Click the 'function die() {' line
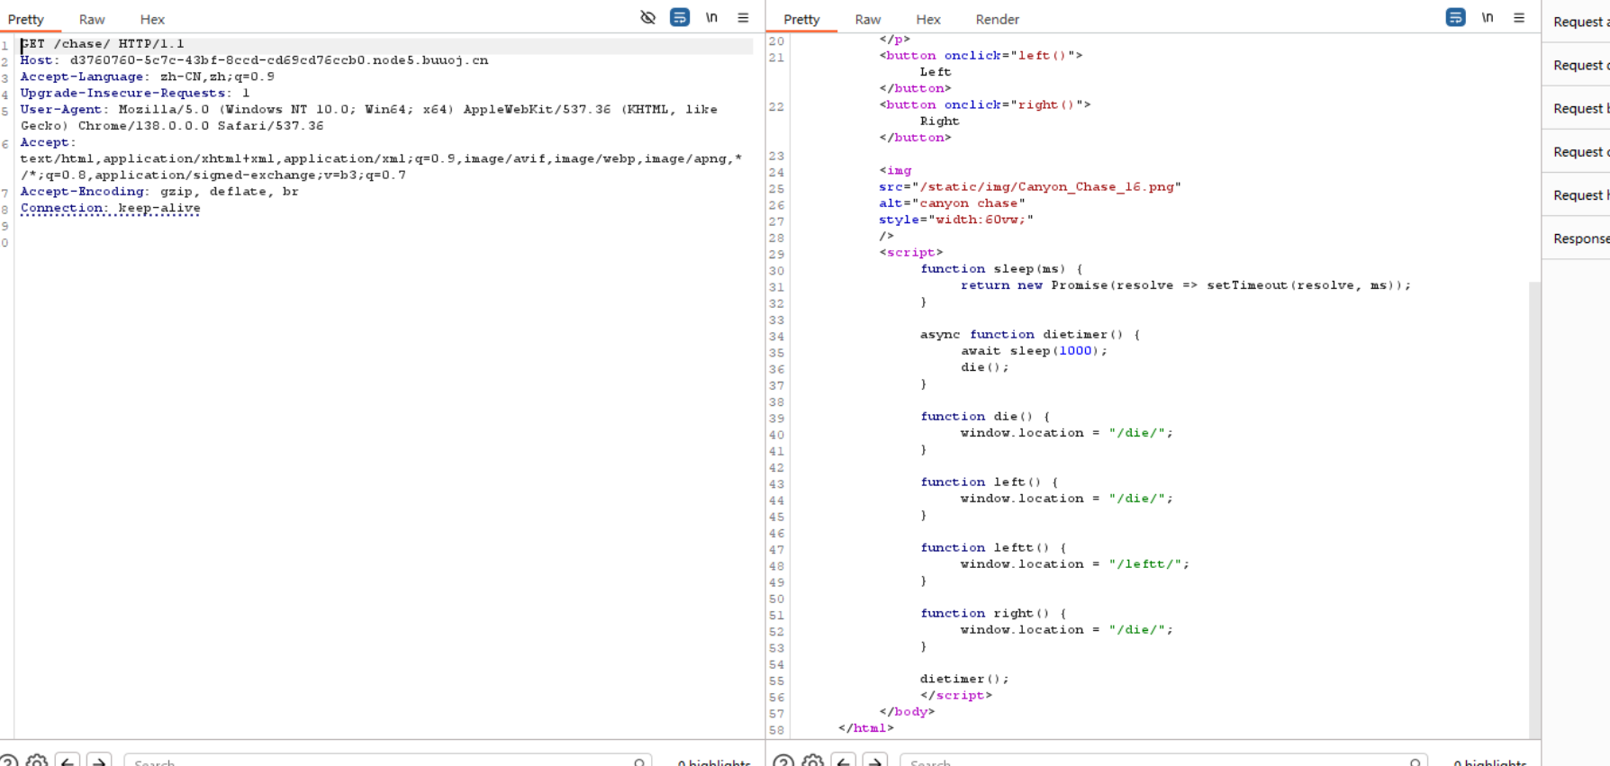This screenshot has width=1610, height=766. tap(985, 416)
